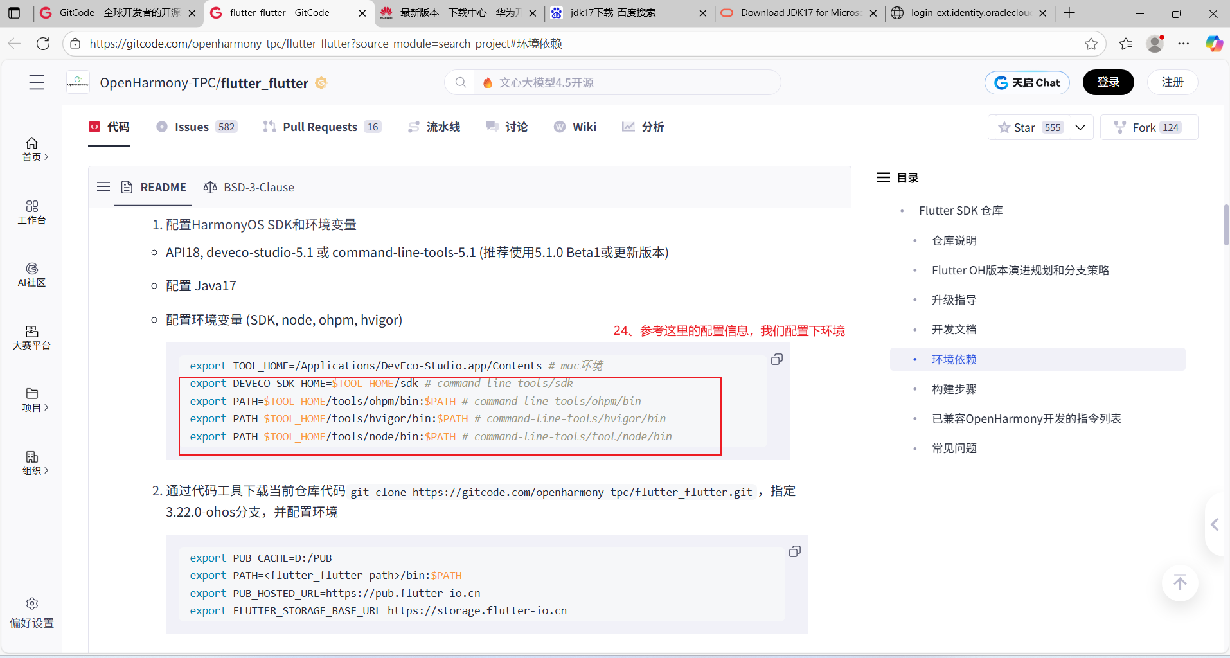Select the BSD-3-Clause license tab

coord(249,187)
